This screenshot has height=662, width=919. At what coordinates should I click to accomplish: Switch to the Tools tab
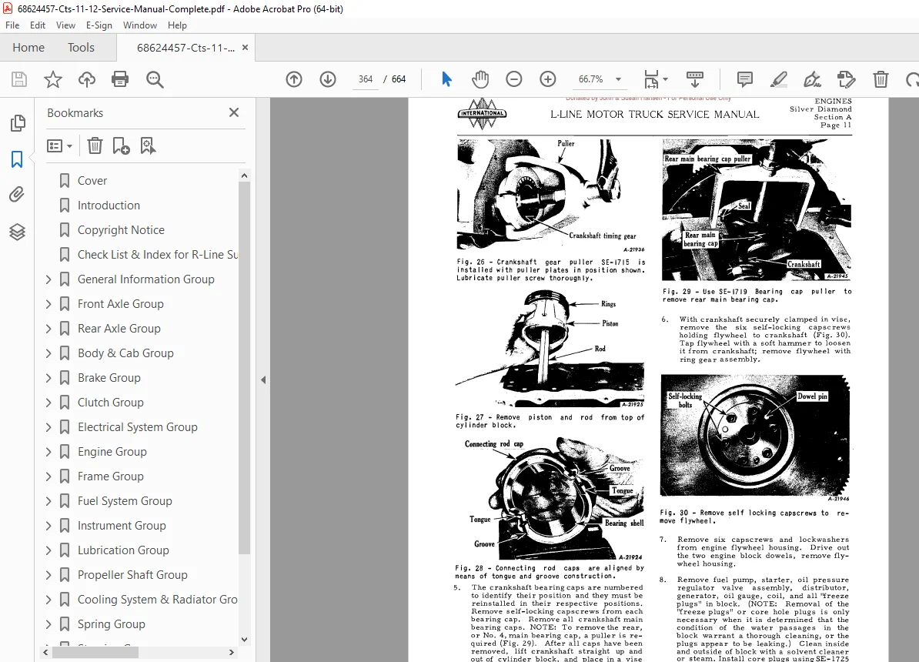click(x=81, y=48)
